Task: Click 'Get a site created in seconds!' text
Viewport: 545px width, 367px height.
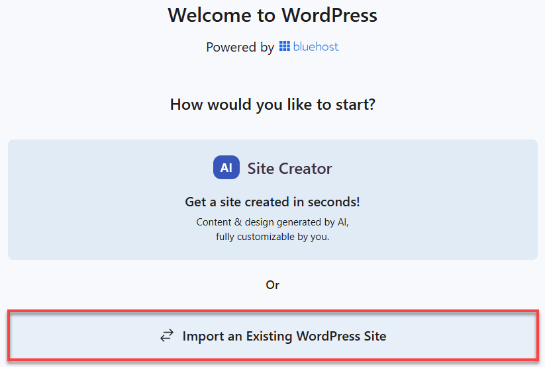Action: coord(273,202)
